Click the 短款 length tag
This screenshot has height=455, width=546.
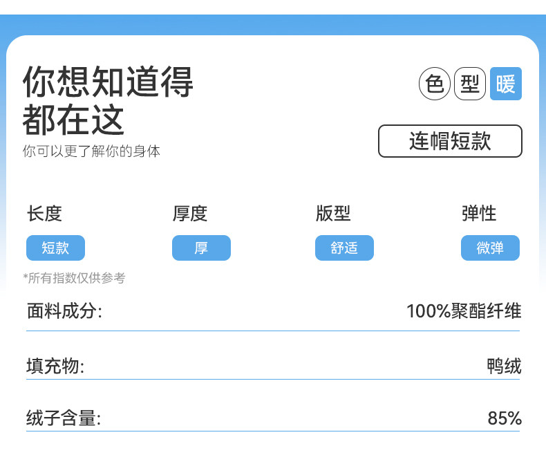(56, 248)
